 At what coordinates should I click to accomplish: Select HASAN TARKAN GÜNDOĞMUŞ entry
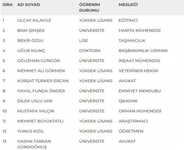pos(34,144)
